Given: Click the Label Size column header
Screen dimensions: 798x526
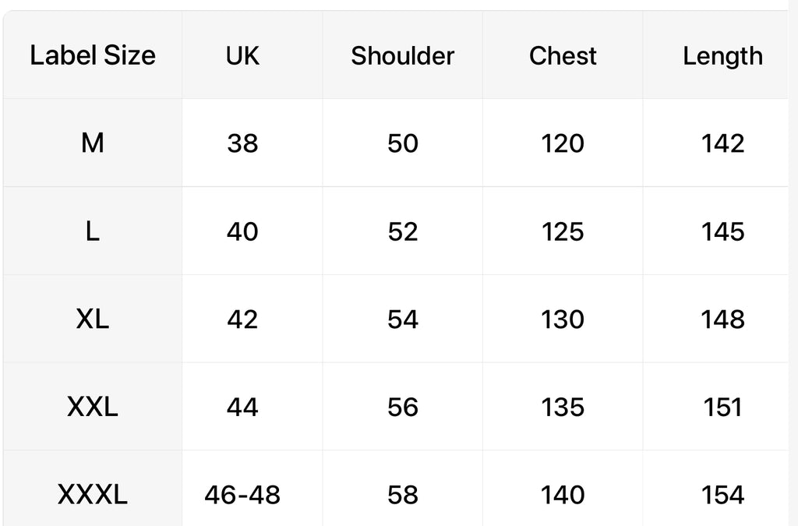Looking at the screenshot, I should tap(93, 55).
